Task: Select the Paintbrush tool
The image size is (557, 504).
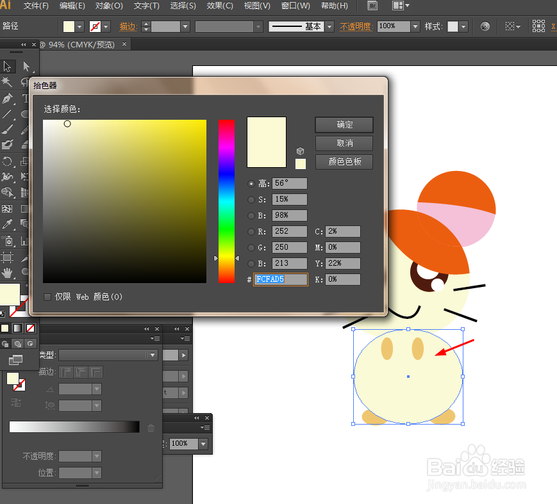Action: [x=7, y=129]
